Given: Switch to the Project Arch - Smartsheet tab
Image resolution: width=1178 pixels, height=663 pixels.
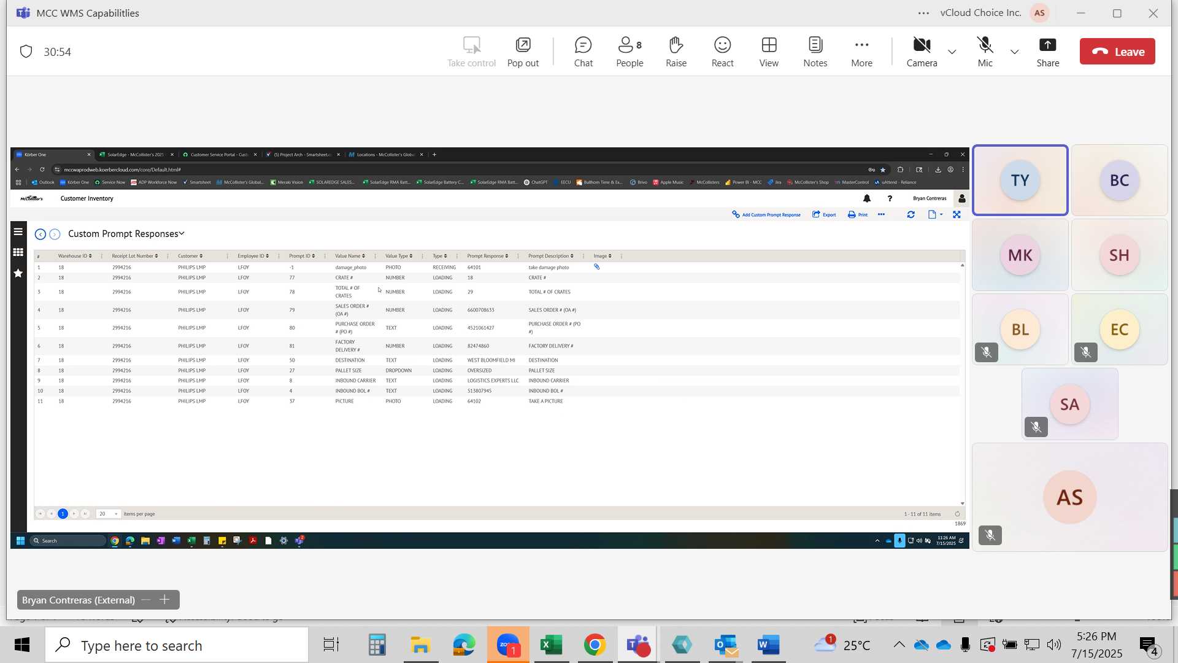Looking at the screenshot, I should [303, 155].
